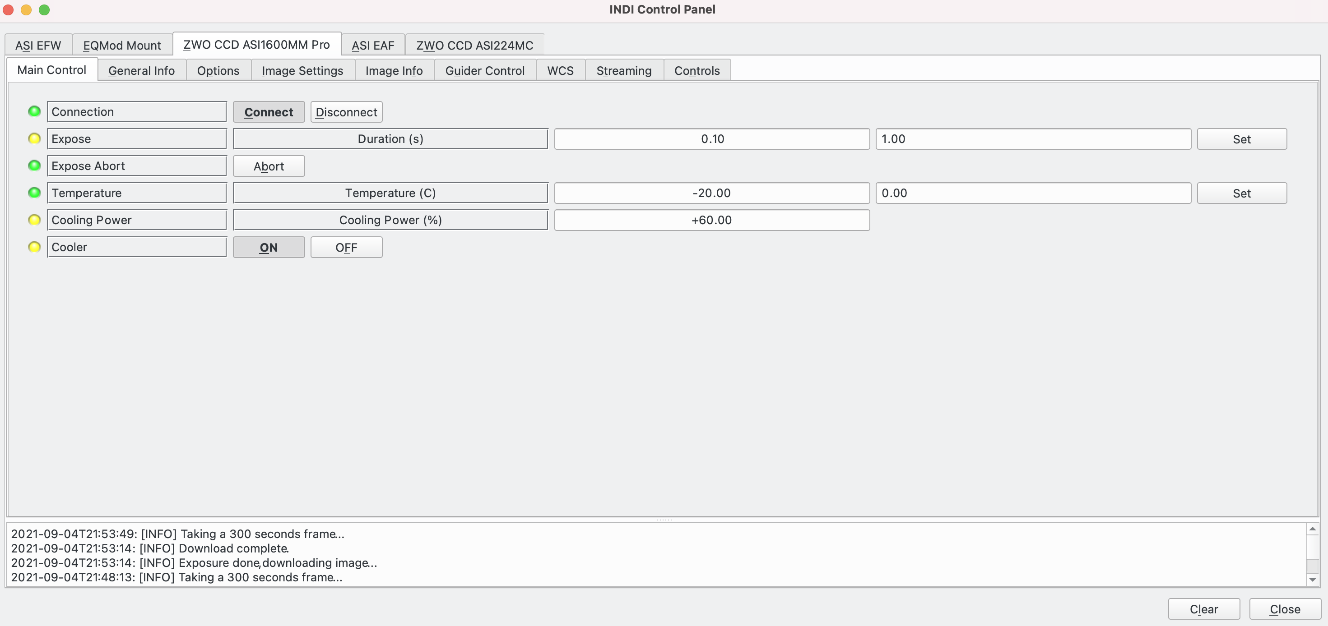1328x626 pixels.
Task: Select the WCS tab in camera panel
Action: (x=560, y=70)
